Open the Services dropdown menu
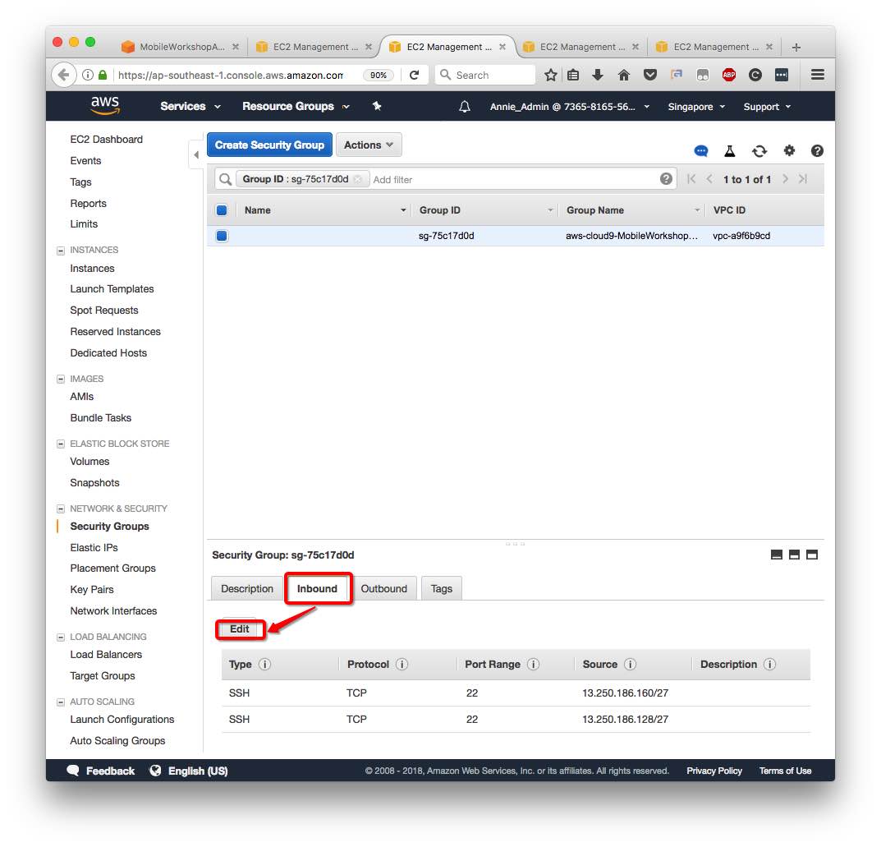This screenshot has height=847, width=881. pyautogui.click(x=190, y=106)
